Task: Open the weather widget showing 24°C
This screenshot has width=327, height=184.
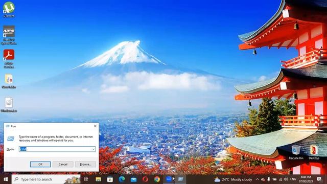Action: tap(233, 179)
